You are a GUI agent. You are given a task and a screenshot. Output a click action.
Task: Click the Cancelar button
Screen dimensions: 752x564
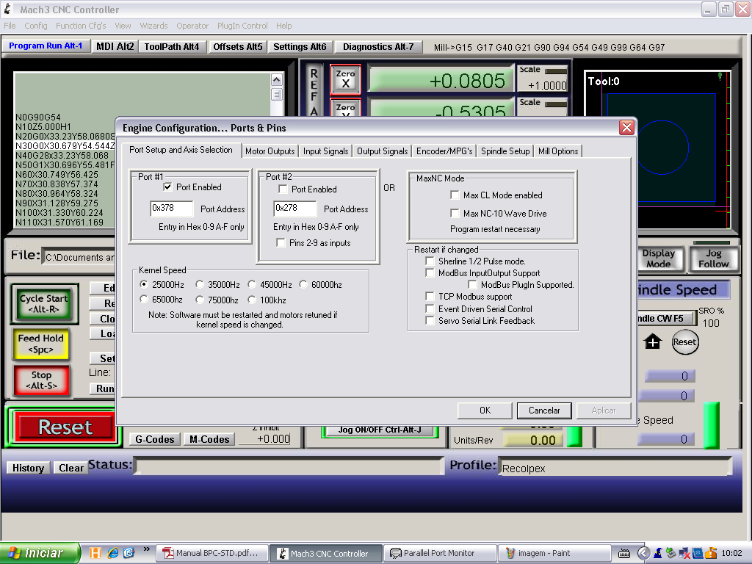[544, 411]
